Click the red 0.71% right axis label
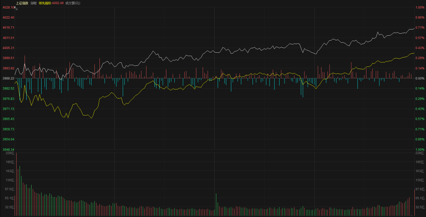 click(x=419, y=27)
